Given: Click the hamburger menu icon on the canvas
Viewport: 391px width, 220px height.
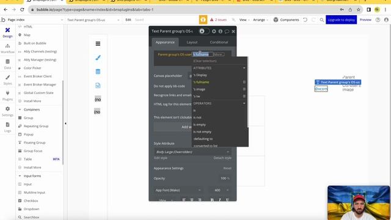Looking at the screenshot, I should 98,43.
